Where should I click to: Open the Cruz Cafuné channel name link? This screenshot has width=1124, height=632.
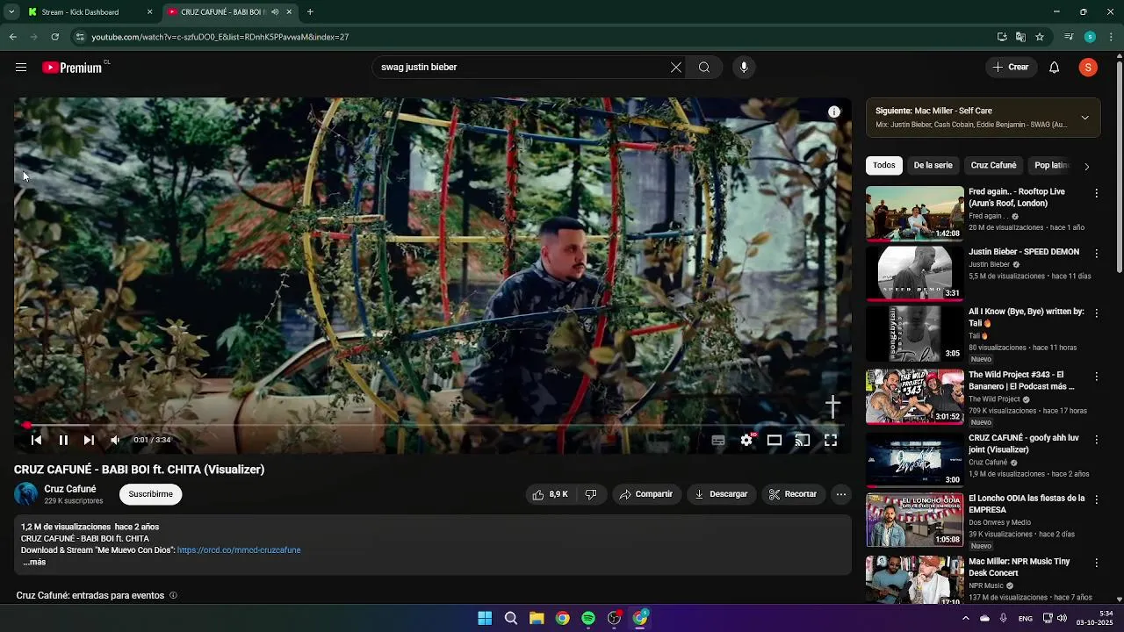click(x=70, y=489)
